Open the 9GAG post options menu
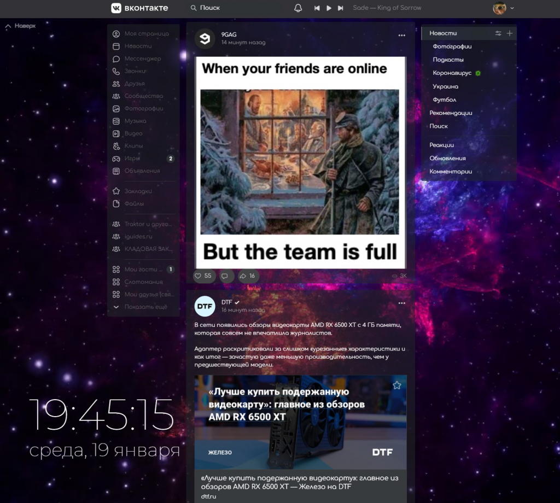Image resolution: width=560 pixels, height=503 pixels. click(402, 36)
